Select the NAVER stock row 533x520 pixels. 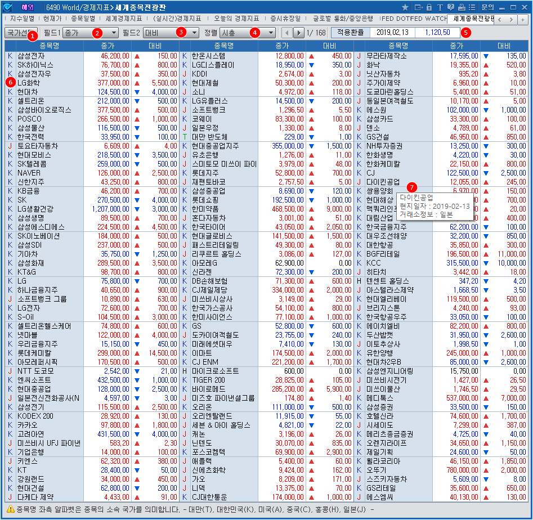click(x=92, y=173)
